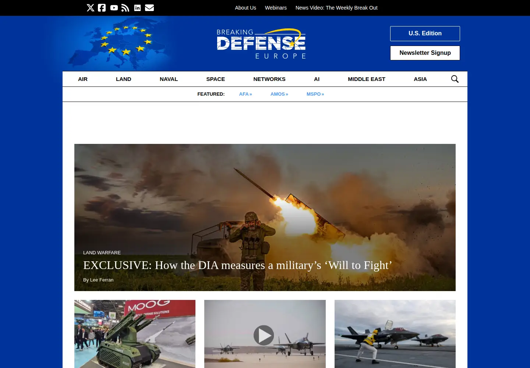Click the Newsletter Signup button
The image size is (530, 368).
tap(425, 53)
